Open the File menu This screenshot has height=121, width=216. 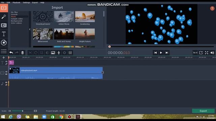click(x=3, y=2)
